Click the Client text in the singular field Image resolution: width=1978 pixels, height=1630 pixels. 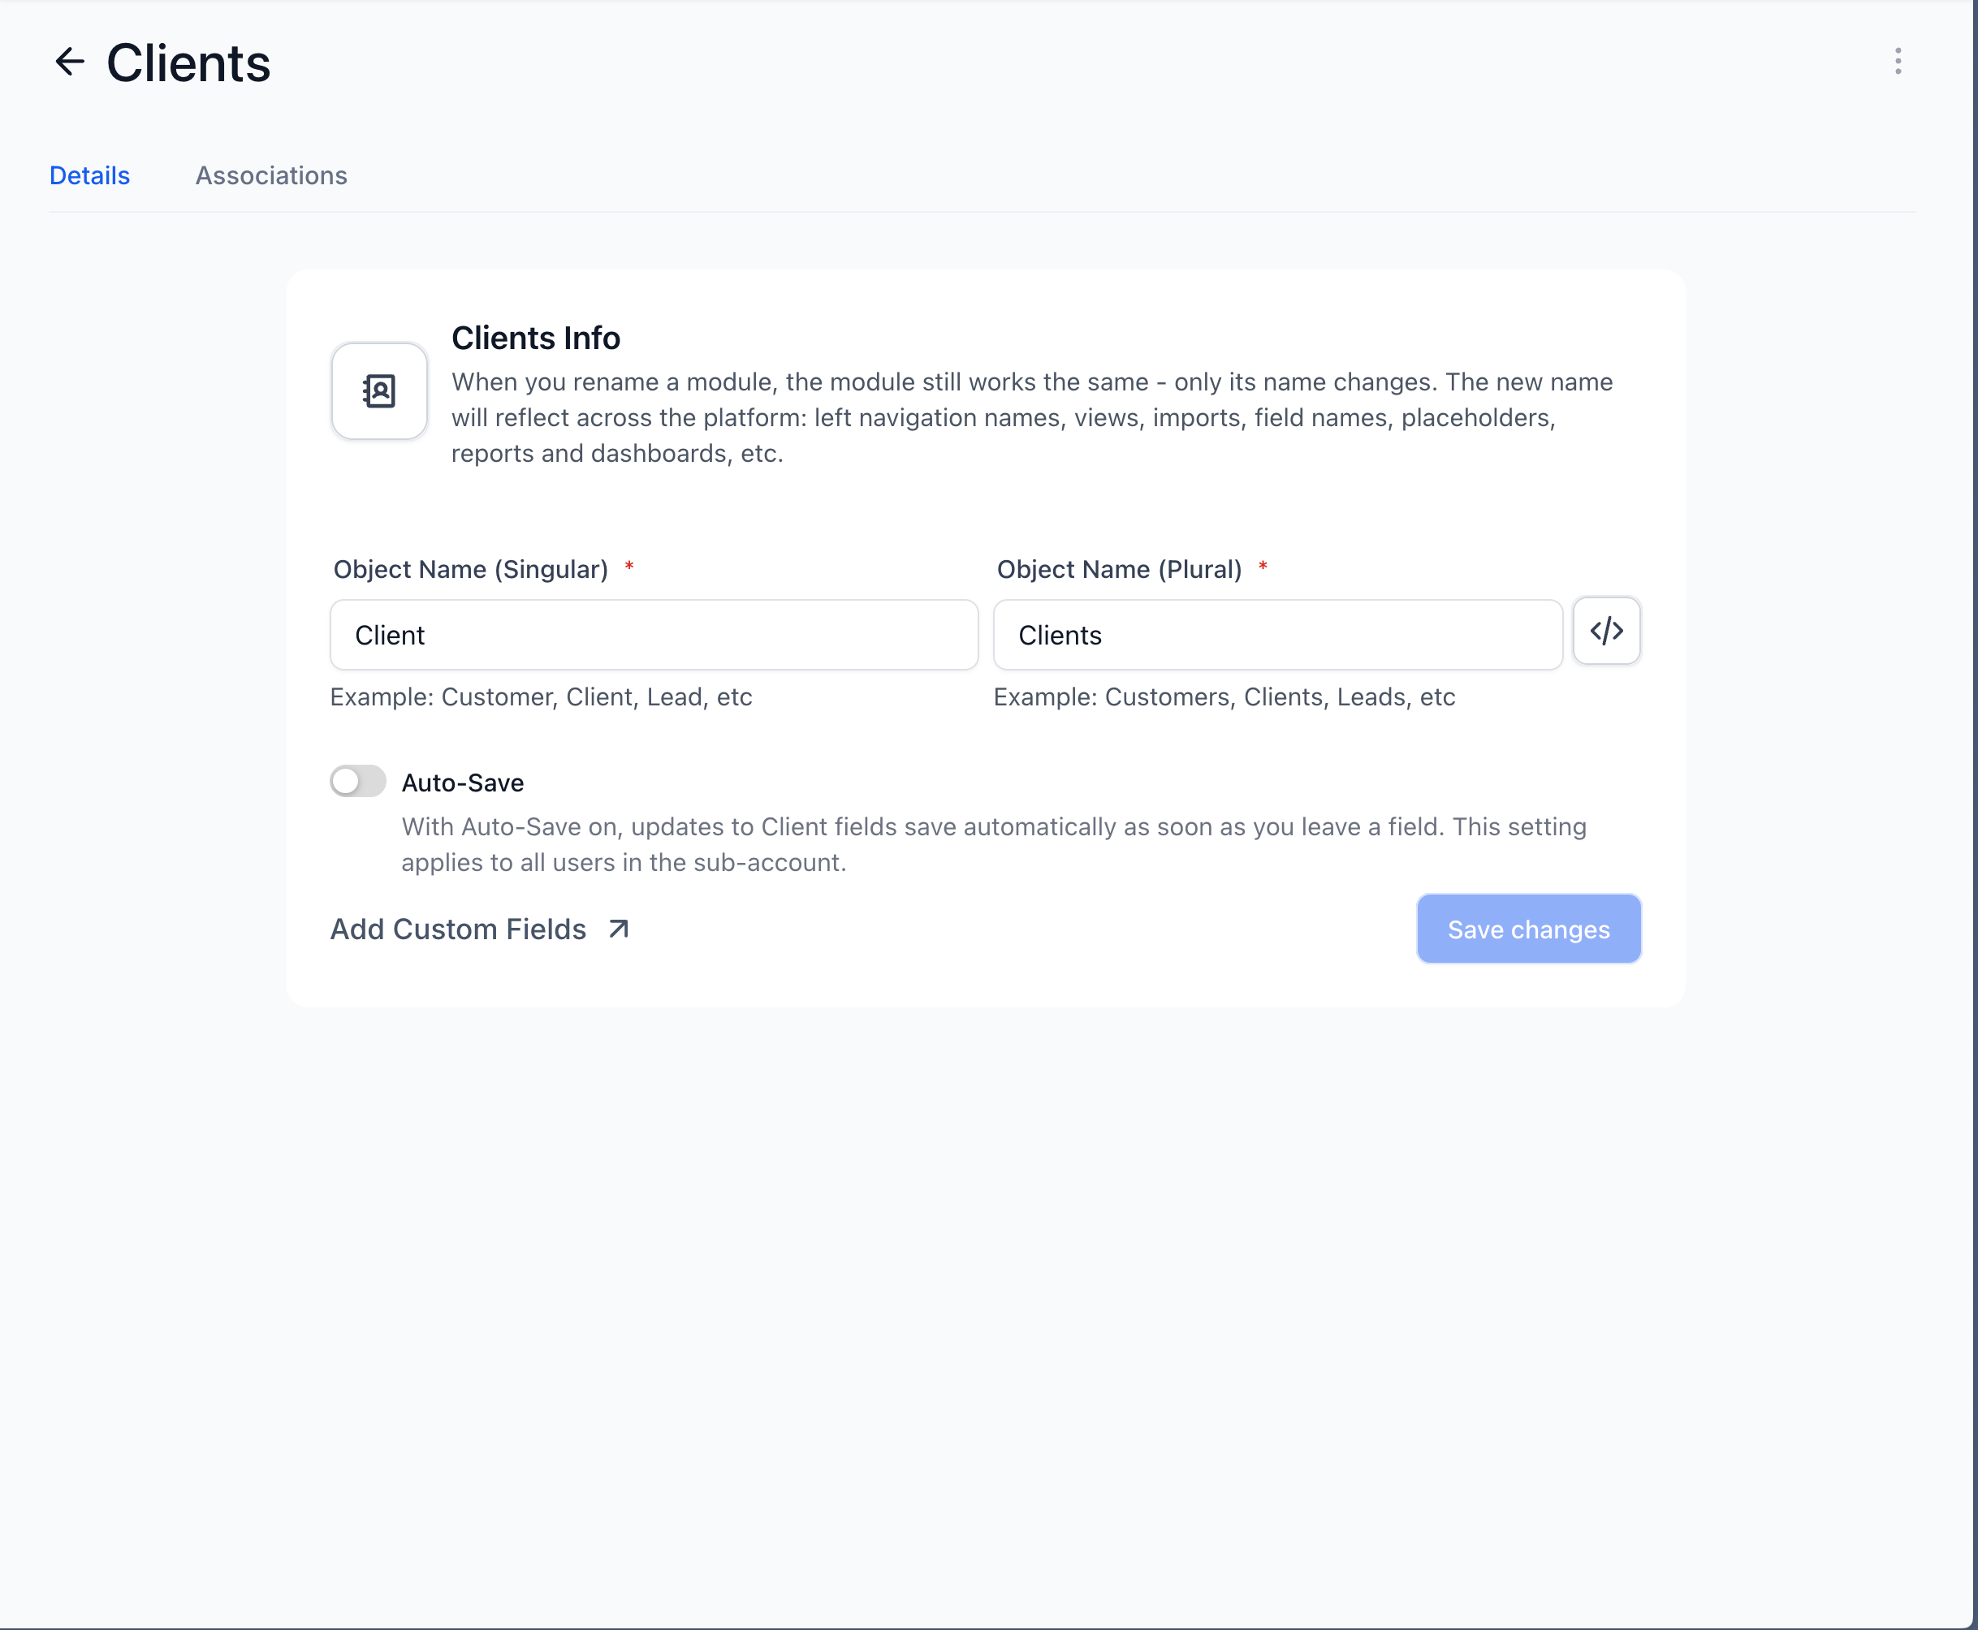(x=390, y=635)
